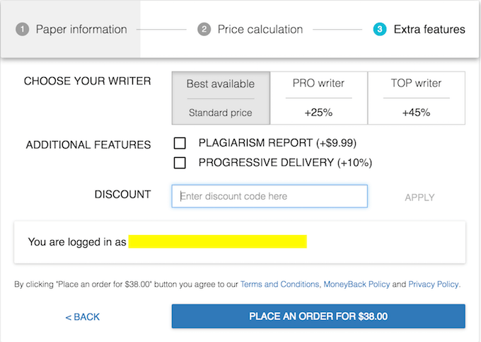The image size is (481, 342).
Task: Go to Paper information step
Action: (x=81, y=30)
